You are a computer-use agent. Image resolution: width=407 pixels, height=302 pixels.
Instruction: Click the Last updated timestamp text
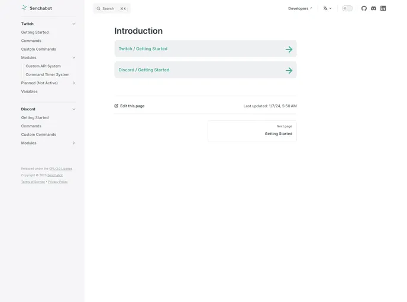click(x=270, y=106)
